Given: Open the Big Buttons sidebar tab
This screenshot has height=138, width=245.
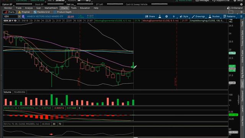Looking at the screenshot, I should 242,72.
